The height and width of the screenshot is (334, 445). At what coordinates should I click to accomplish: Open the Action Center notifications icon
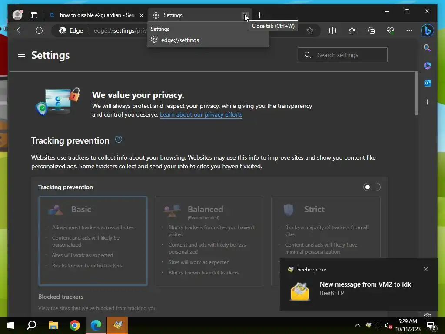tap(432, 325)
